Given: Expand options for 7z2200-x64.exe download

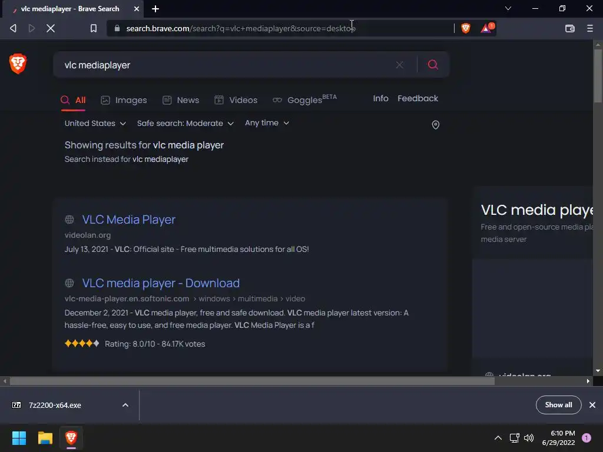Looking at the screenshot, I should click(x=125, y=405).
